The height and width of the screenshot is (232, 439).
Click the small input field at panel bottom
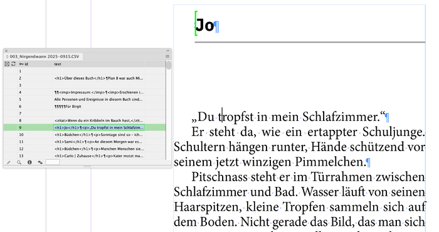52,162
